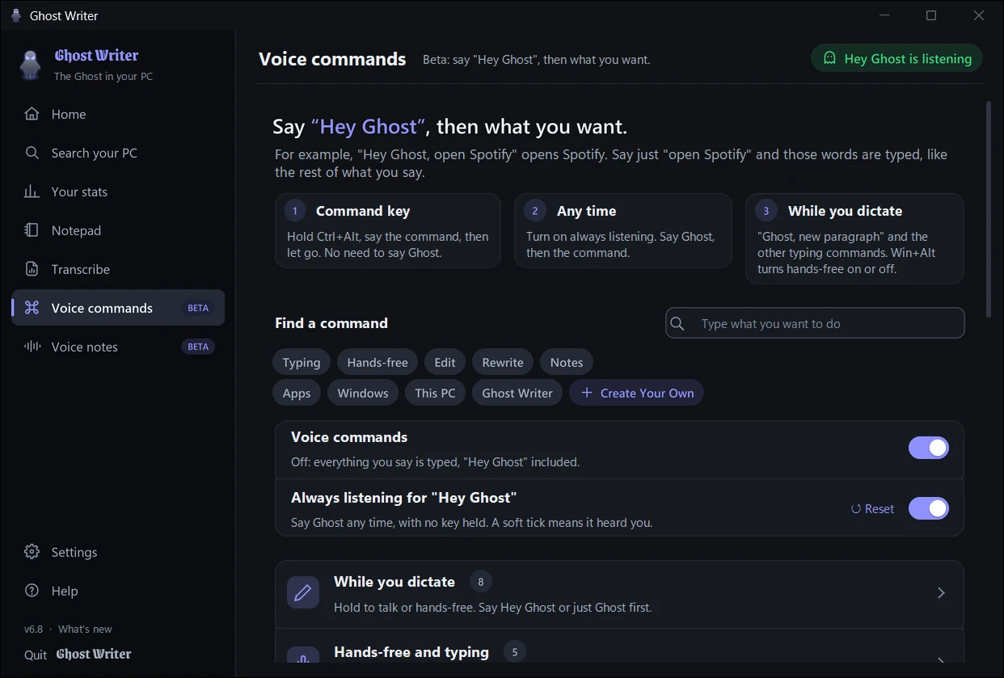Focus the Type what you want to do field
Viewport: 1004px width, 678px height.
[815, 323]
